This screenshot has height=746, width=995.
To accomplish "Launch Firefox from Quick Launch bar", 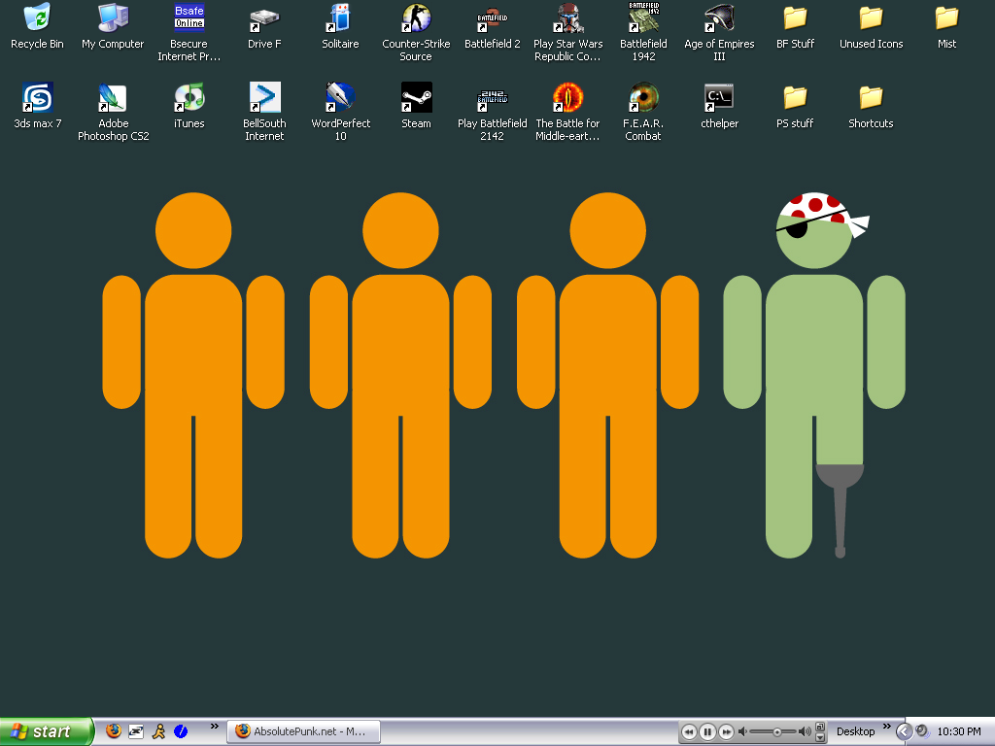I will pos(114,730).
